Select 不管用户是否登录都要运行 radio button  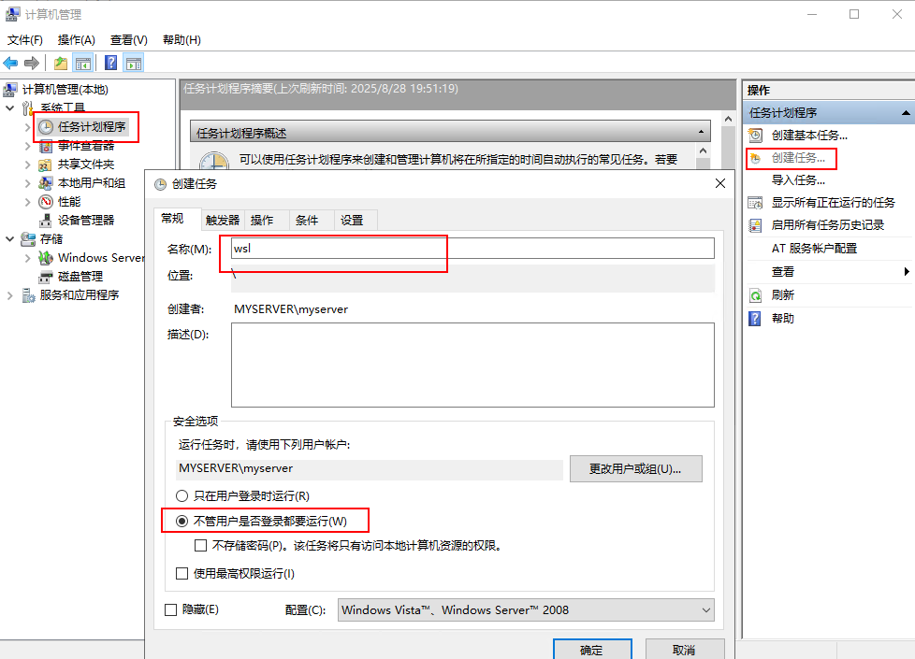(x=182, y=521)
